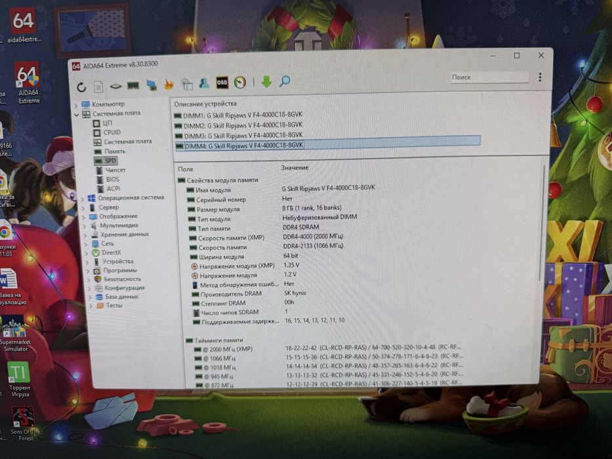Select Устройства in the sidebar
The width and height of the screenshot is (612, 459).
click(x=113, y=261)
